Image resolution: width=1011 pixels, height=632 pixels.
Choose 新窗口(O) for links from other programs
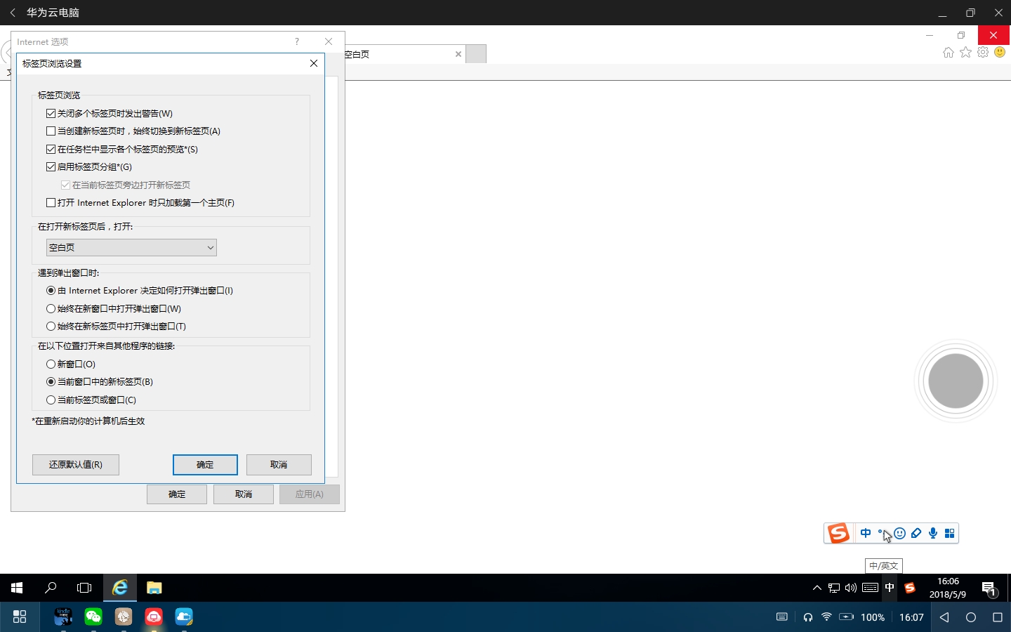point(70,364)
